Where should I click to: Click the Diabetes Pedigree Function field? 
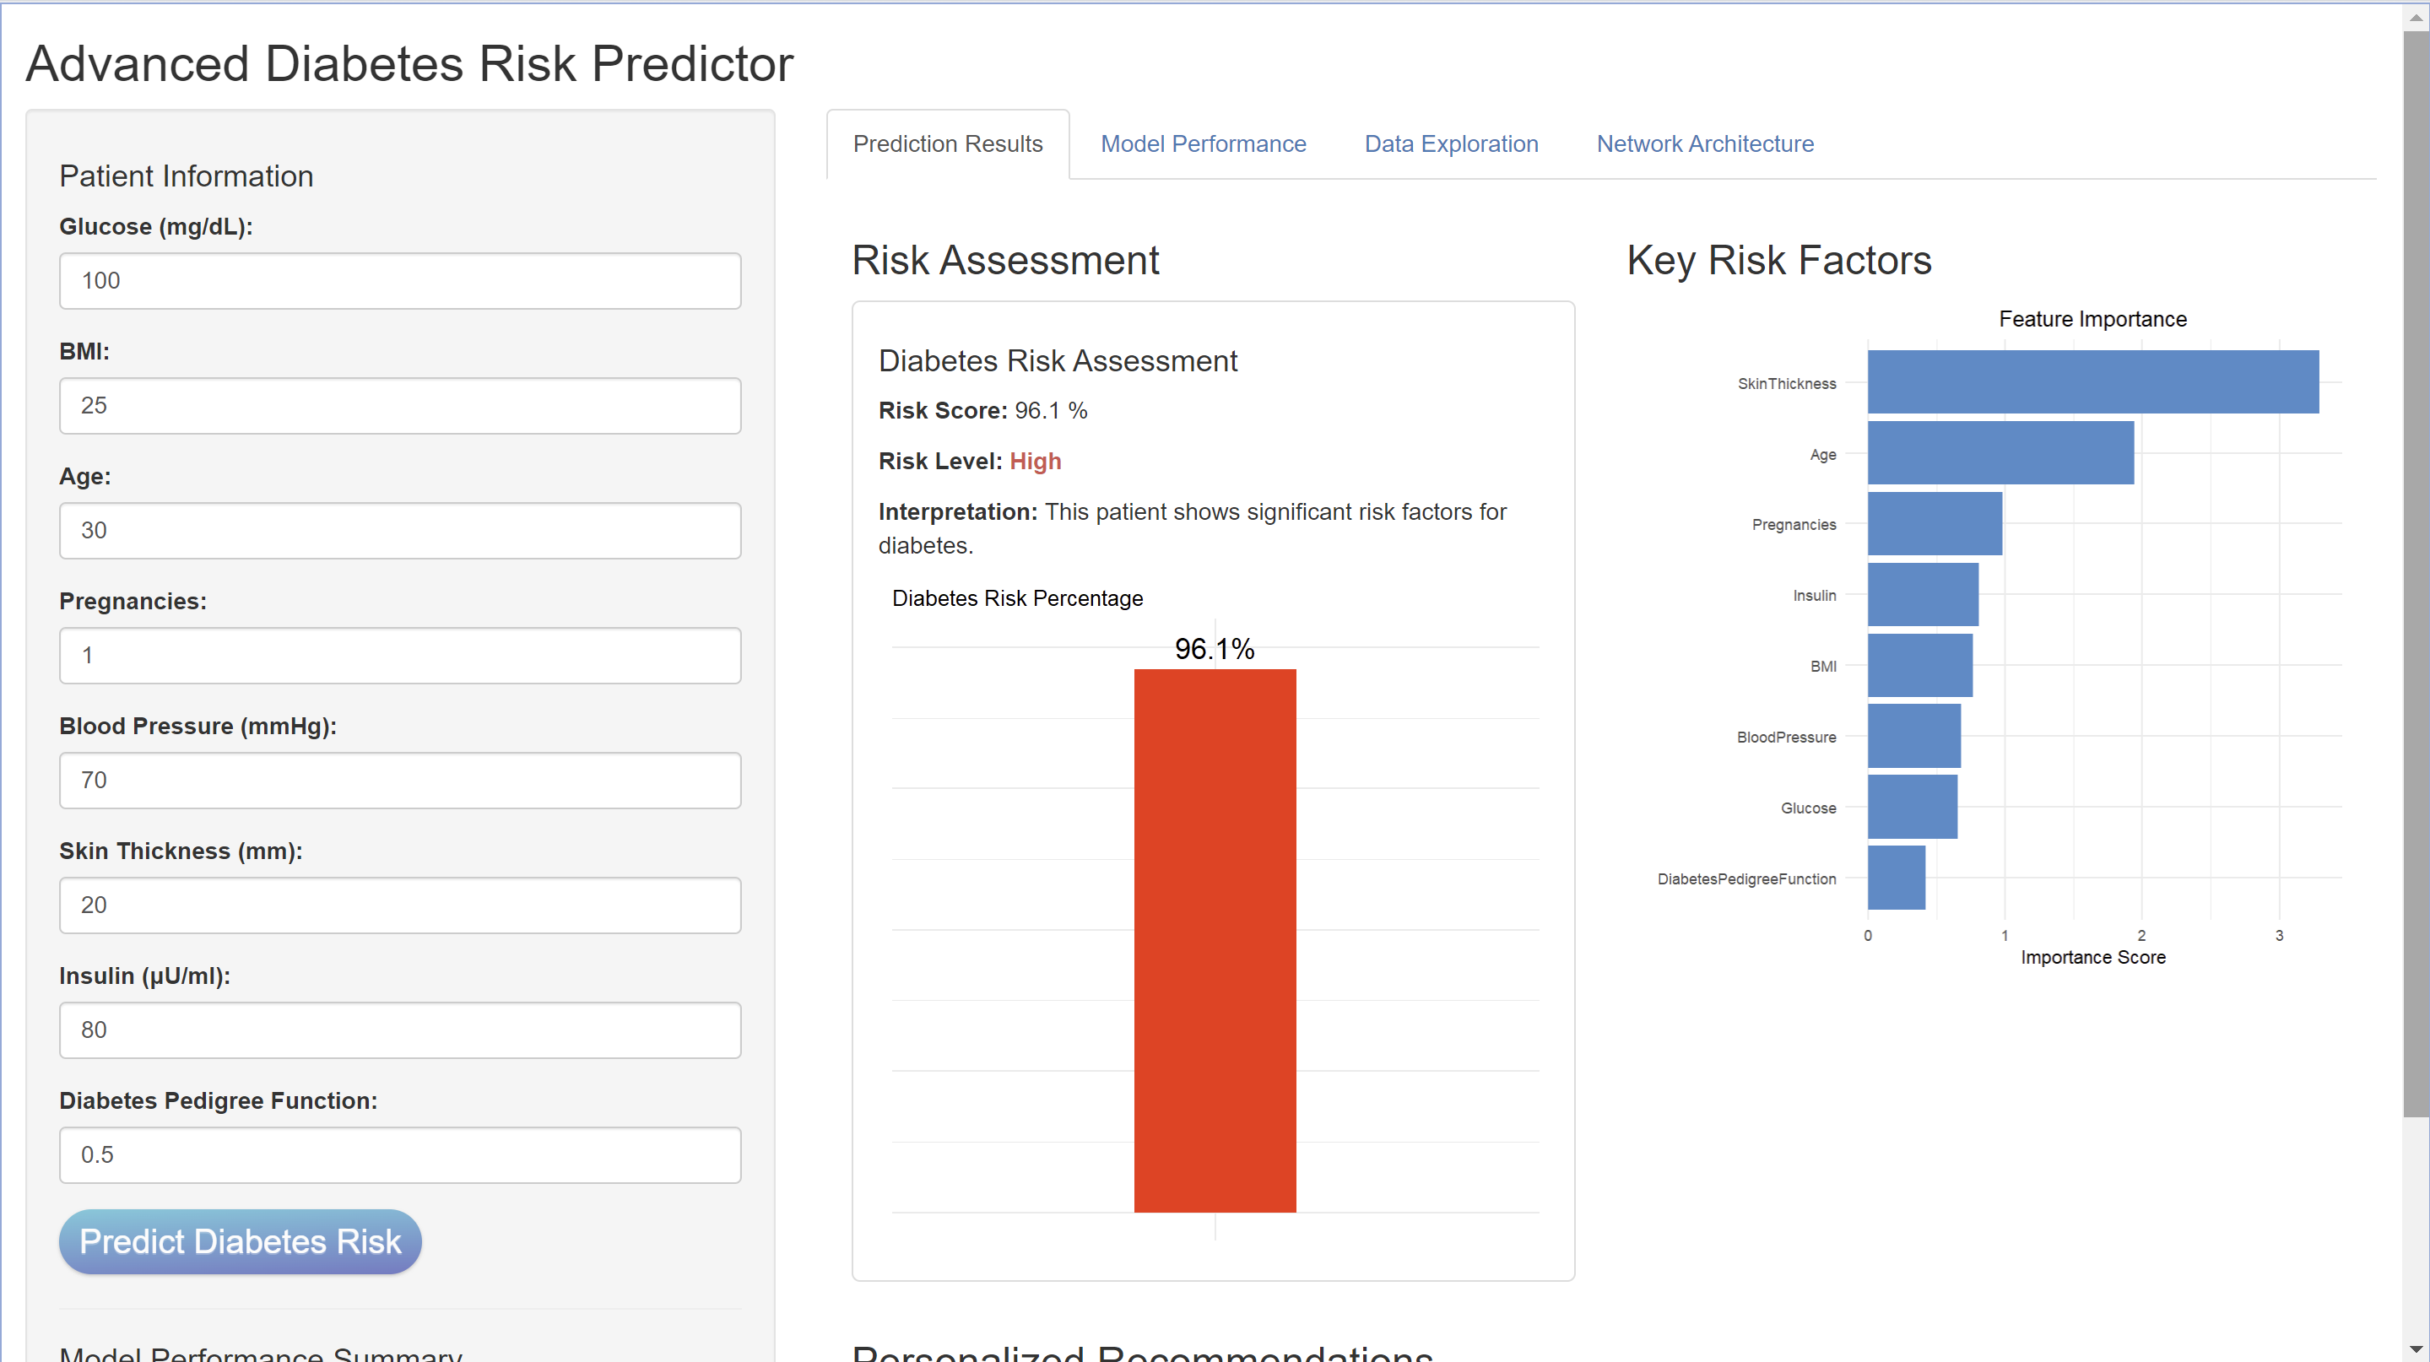(400, 1154)
